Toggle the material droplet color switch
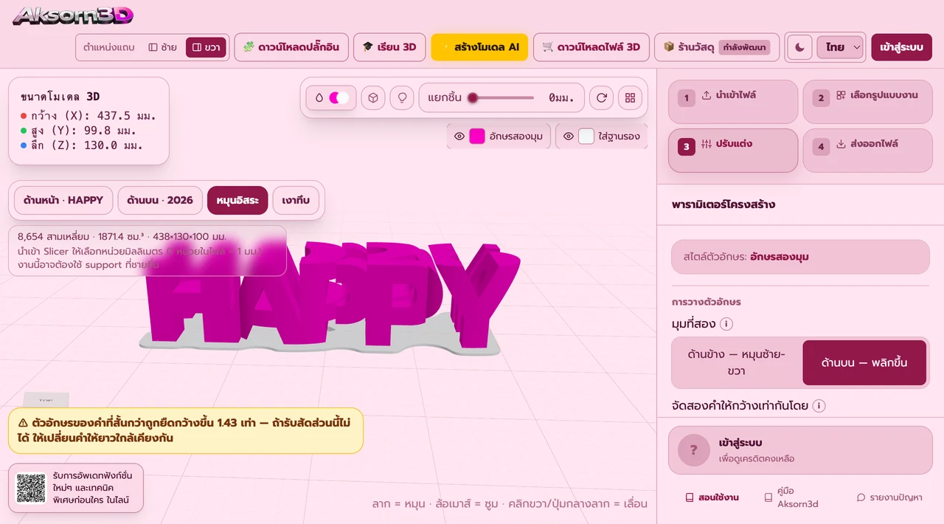 point(331,97)
